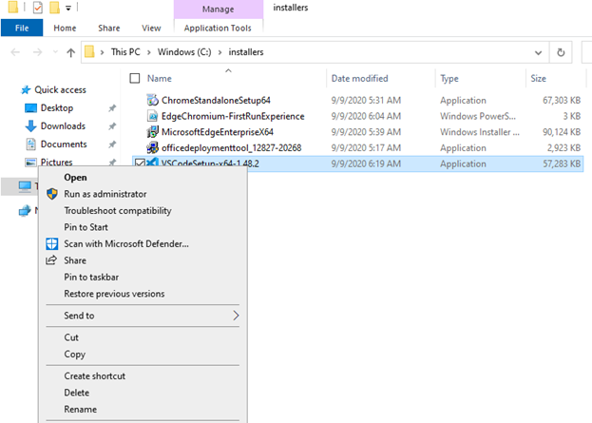Expand the Send to submenu arrow
The width and height of the screenshot is (592, 423).
pos(236,316)
